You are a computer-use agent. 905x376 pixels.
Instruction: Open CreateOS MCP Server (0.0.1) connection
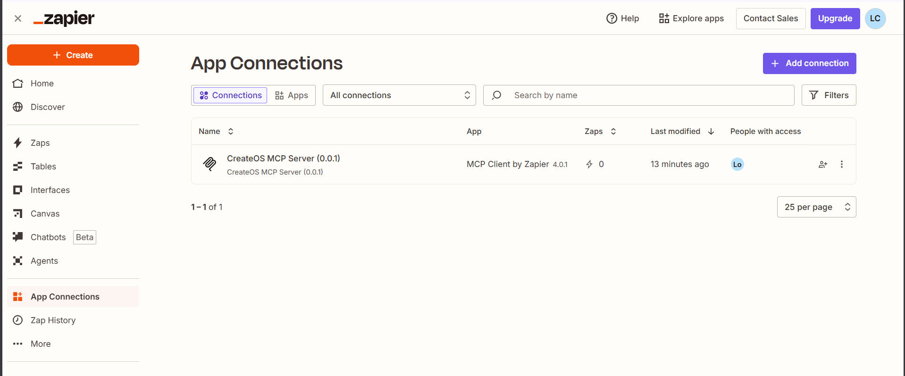tap(284, 159)
